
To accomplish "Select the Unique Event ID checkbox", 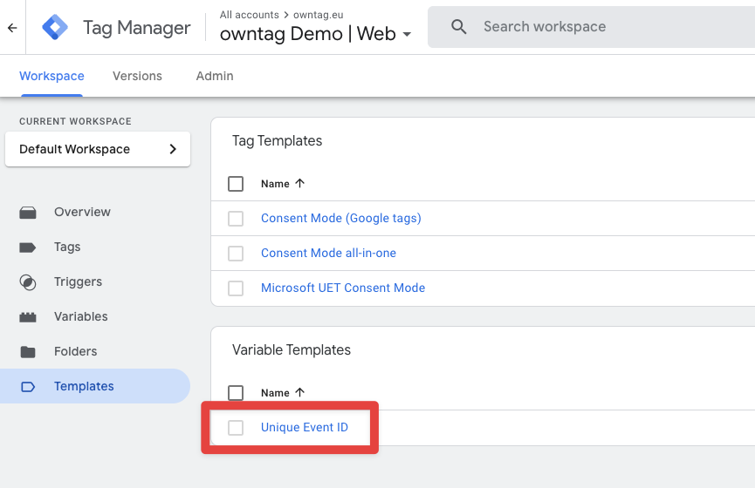I will click(x=236, y=428).
